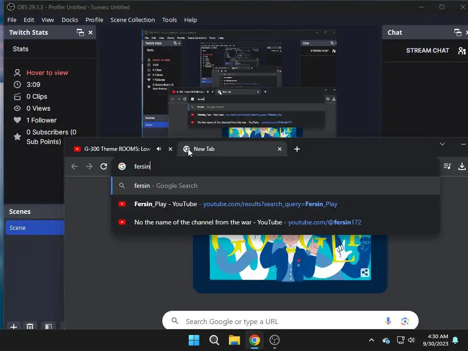Viewport: 468px width, 351px height.
Task: Open a new browser tab with plus
Action: [297, 149]
